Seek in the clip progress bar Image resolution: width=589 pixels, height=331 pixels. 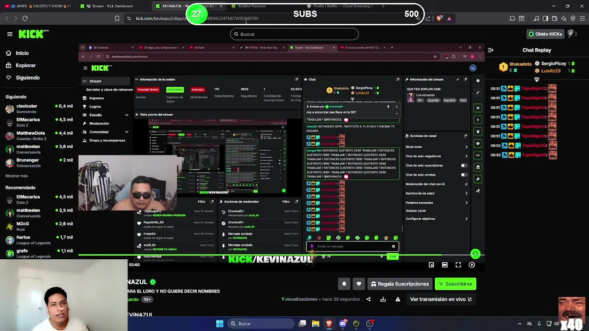point(281,255)
